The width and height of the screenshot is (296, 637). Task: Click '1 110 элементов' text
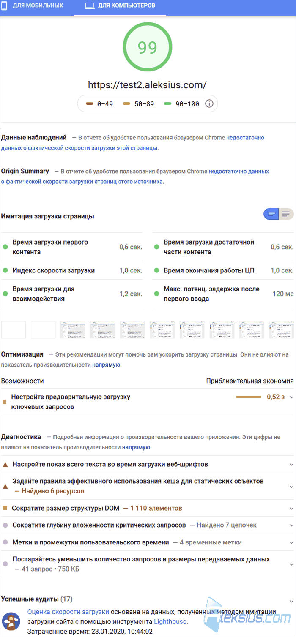[156, 508]
